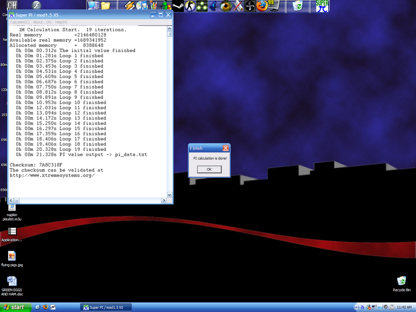Open the desktop Recycle Bin
Image resolution: width=416 pixels, height=312 pixels.
[401, 284]
